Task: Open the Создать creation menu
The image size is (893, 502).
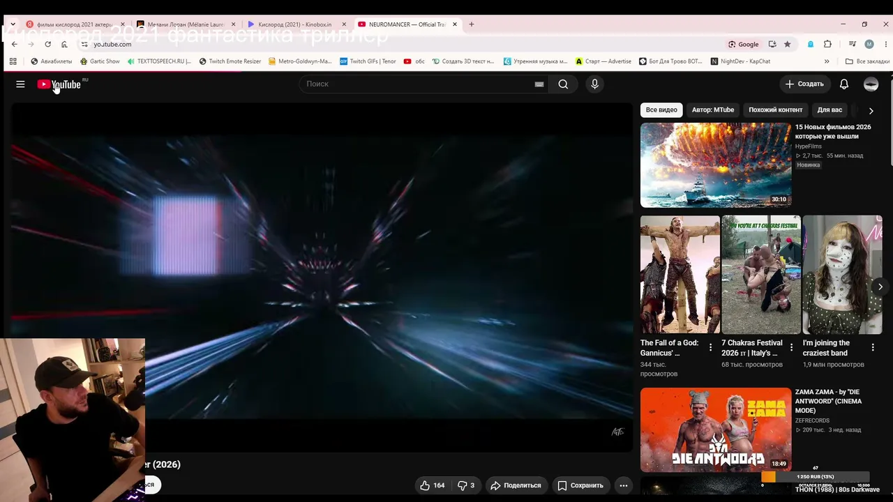Action: (x=804, y=84)
